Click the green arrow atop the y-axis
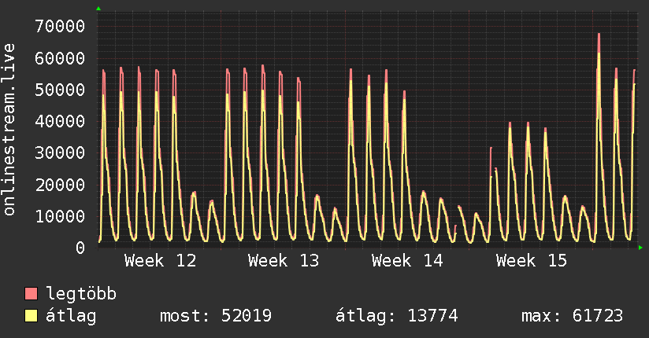The image size is (649, 338). (98, 9)
